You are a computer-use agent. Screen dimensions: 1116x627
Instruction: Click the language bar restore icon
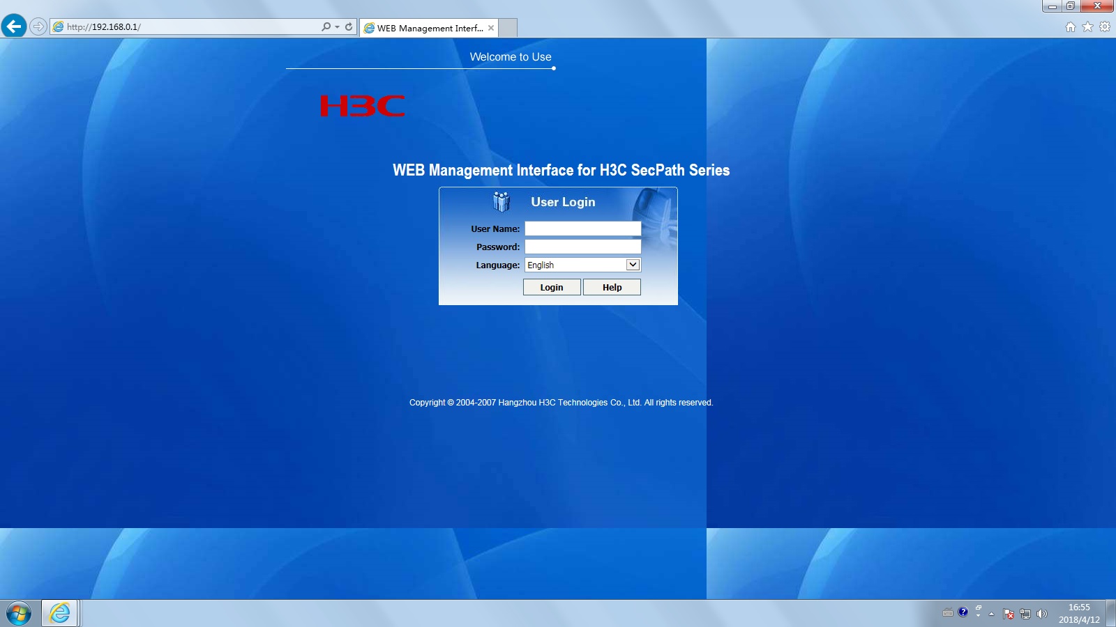click(x=979, y=609)
